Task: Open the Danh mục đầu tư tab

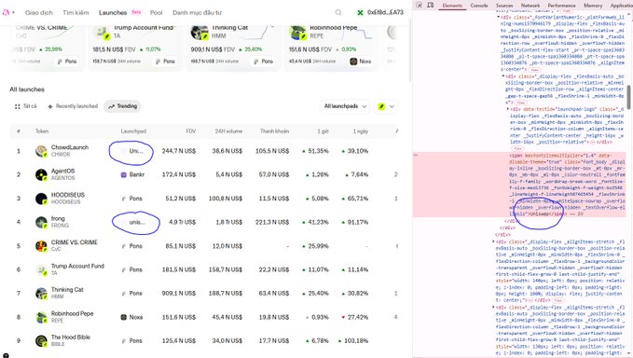Action: point(197,12)
